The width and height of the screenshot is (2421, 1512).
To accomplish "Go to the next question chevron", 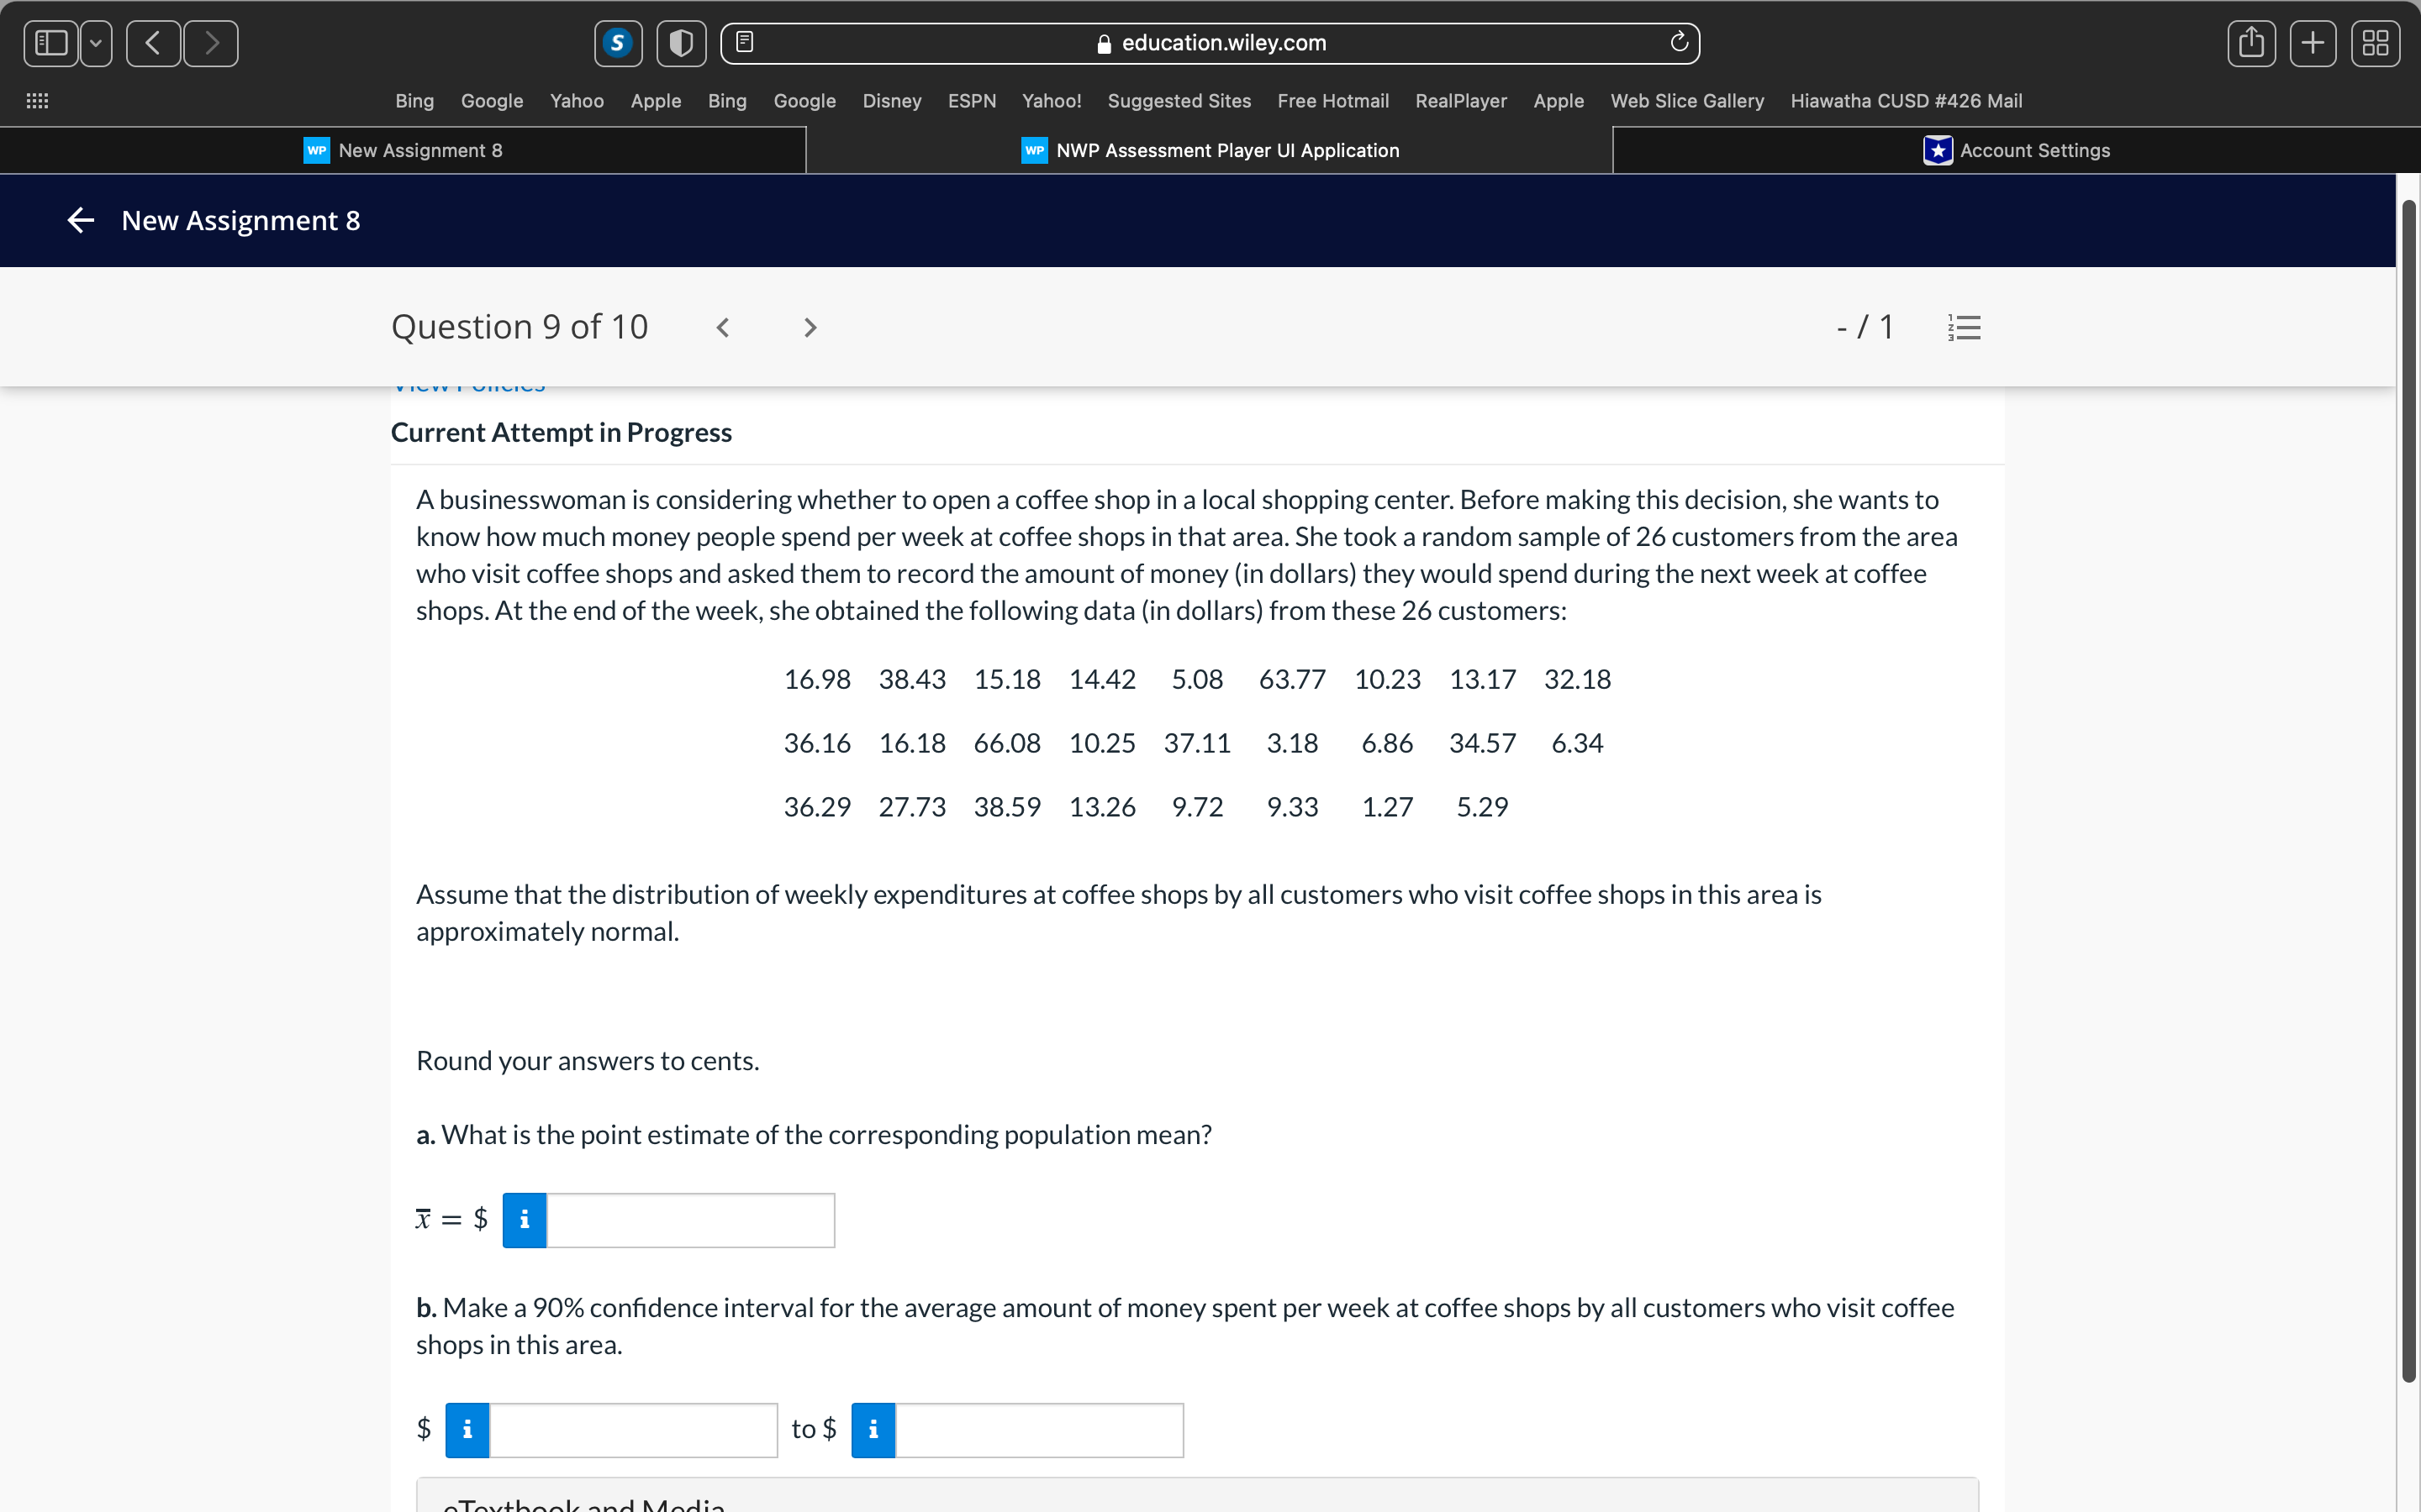I will (x=810, y=328).
